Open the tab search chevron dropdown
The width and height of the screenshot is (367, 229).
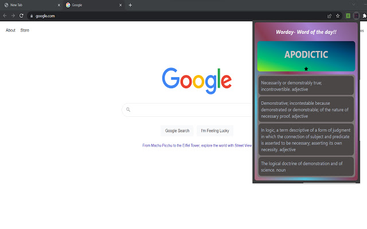(x=353, y=5)
